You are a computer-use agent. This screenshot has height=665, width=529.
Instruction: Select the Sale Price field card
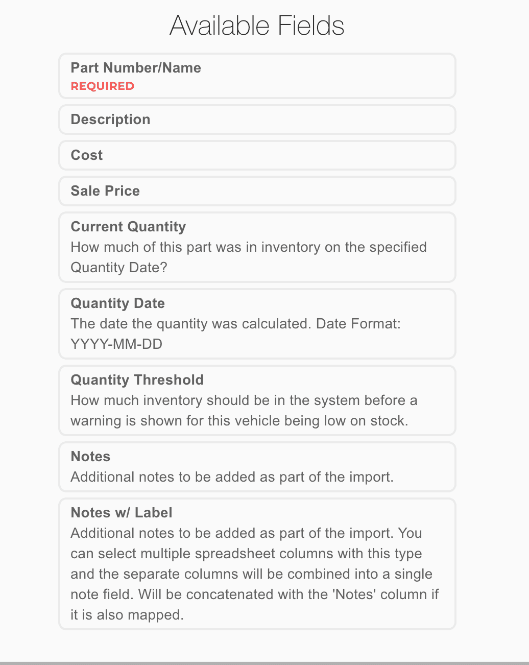click(257, 191)
